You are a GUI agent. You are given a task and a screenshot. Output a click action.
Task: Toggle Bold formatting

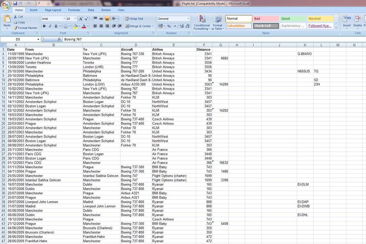pyautogui.click(x=44, y=26)
